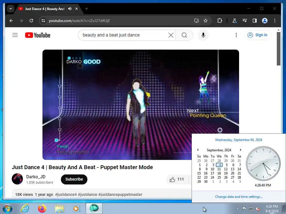View site information icon in address bar
286x214 pixels.
(43, 21)
